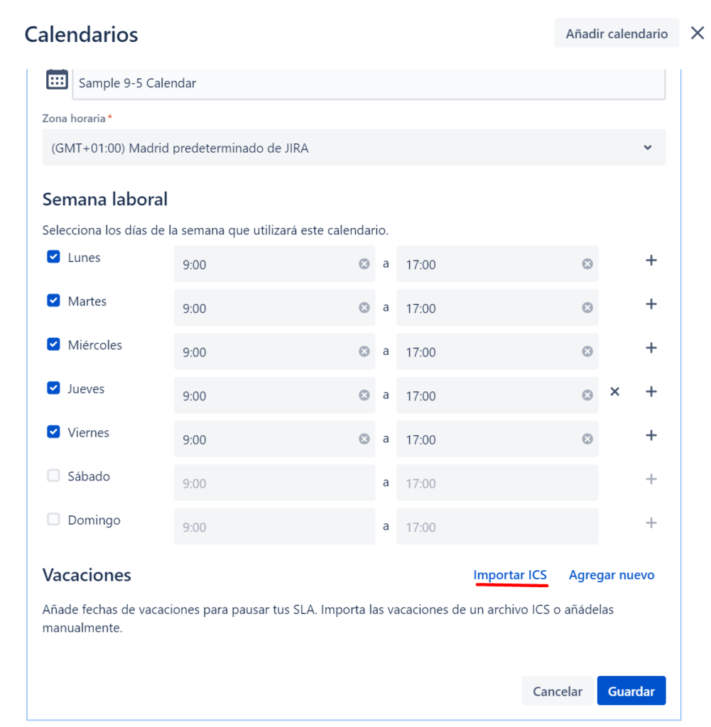This screenshot has height=727, width=711.
Task: Save the calendar with Guardar
Action: [631, 690]
